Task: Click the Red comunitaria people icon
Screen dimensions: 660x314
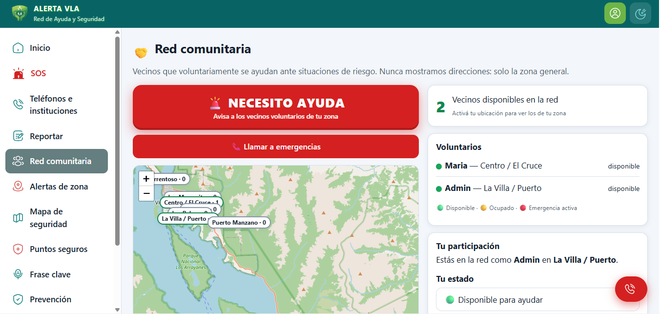Action: (x=18, y=161)
